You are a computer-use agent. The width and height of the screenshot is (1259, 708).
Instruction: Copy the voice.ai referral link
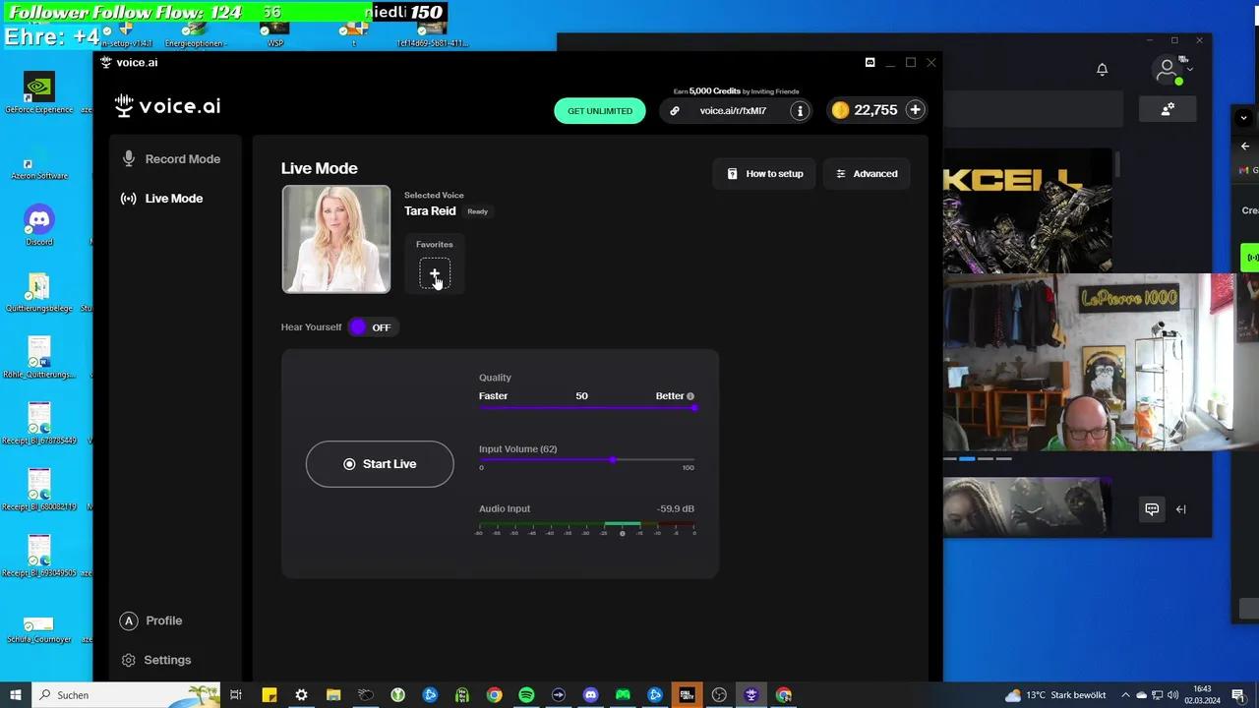tap(733, 111)
